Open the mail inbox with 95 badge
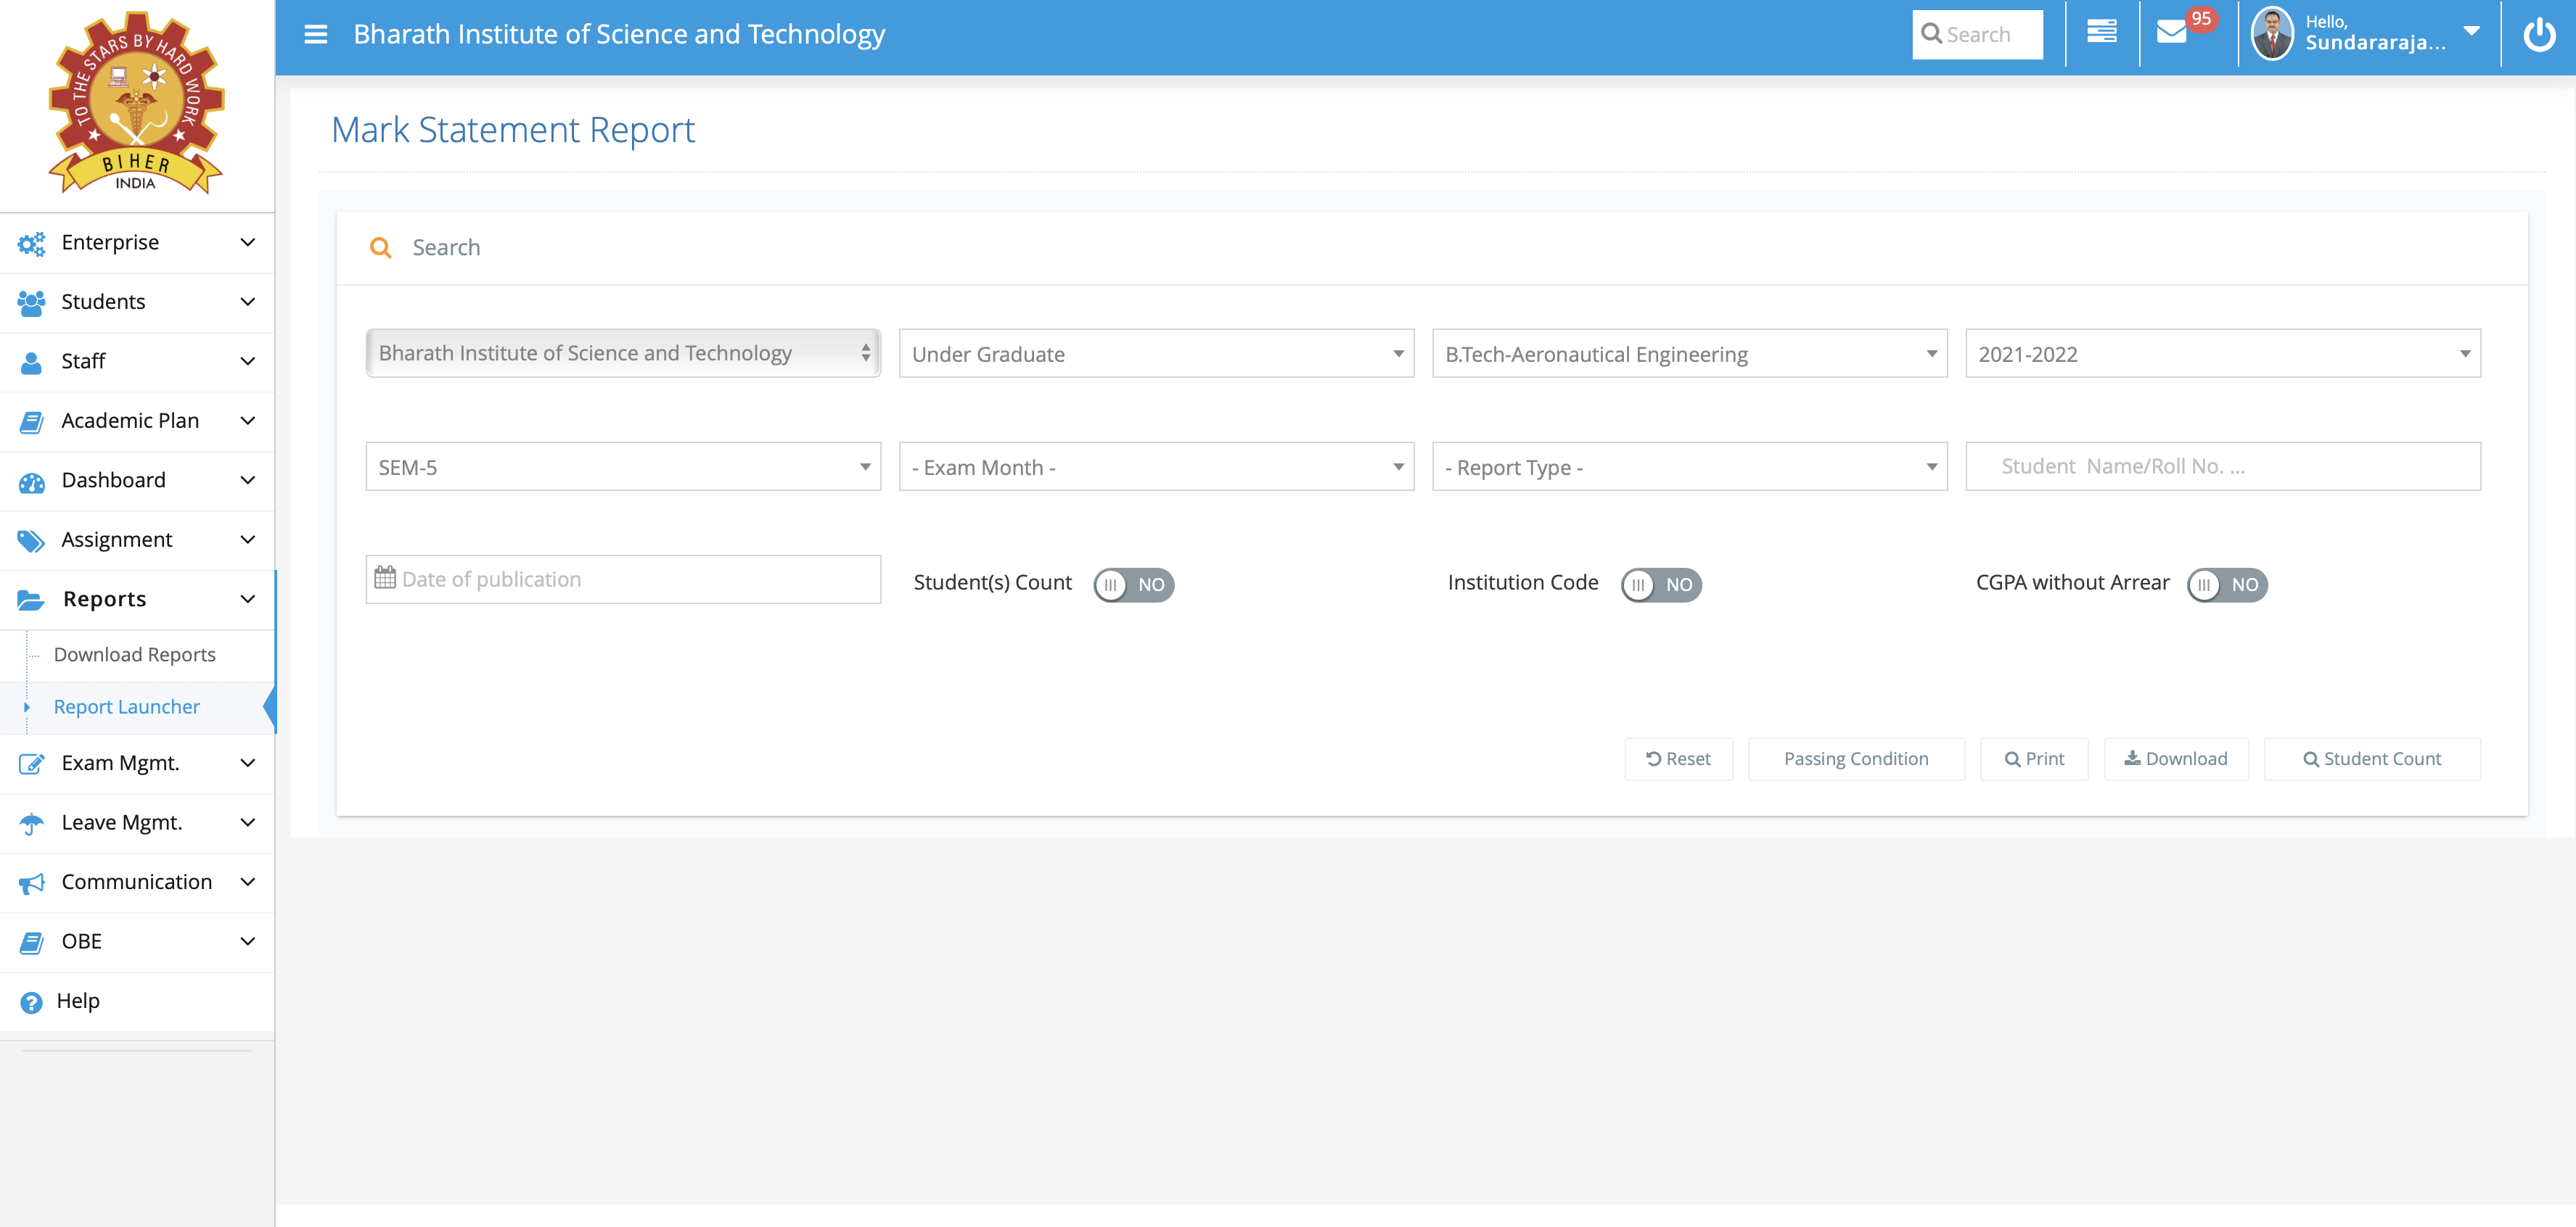Viewport: 2576px width, 1227px height. point(2172,33)
